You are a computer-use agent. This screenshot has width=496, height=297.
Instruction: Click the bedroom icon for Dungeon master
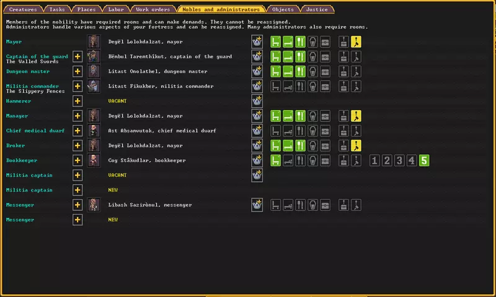click(288, 71)
